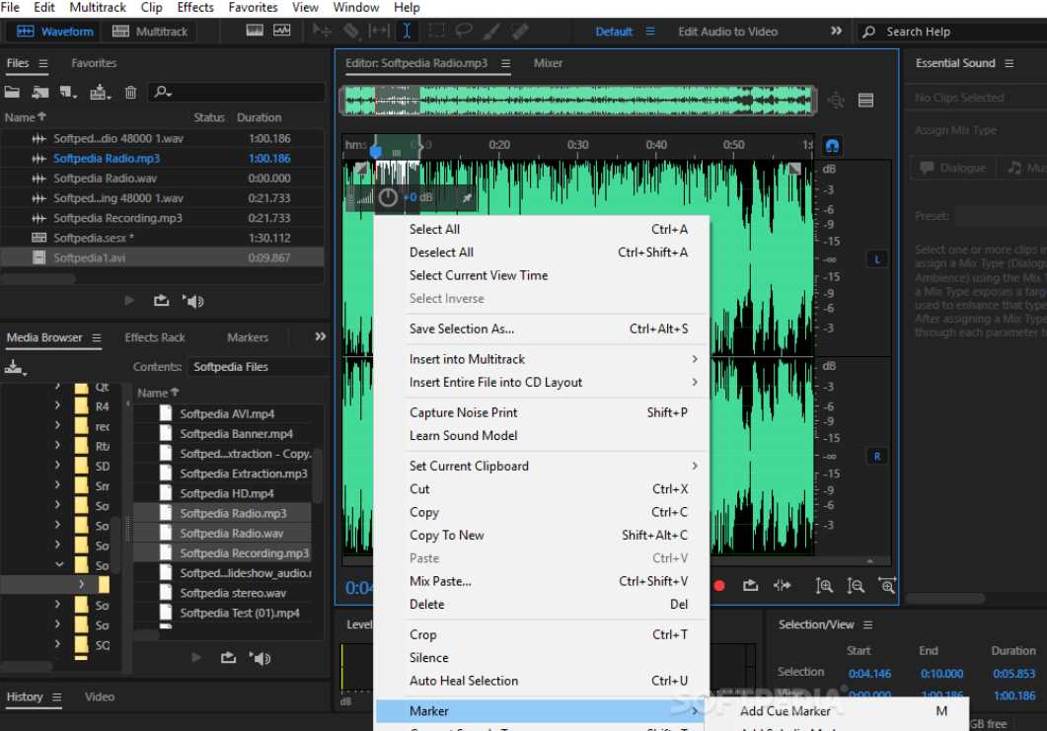Collapse the expanded So folder in tree
This screenshot has height=731, width=1047.
pos(60,565)
